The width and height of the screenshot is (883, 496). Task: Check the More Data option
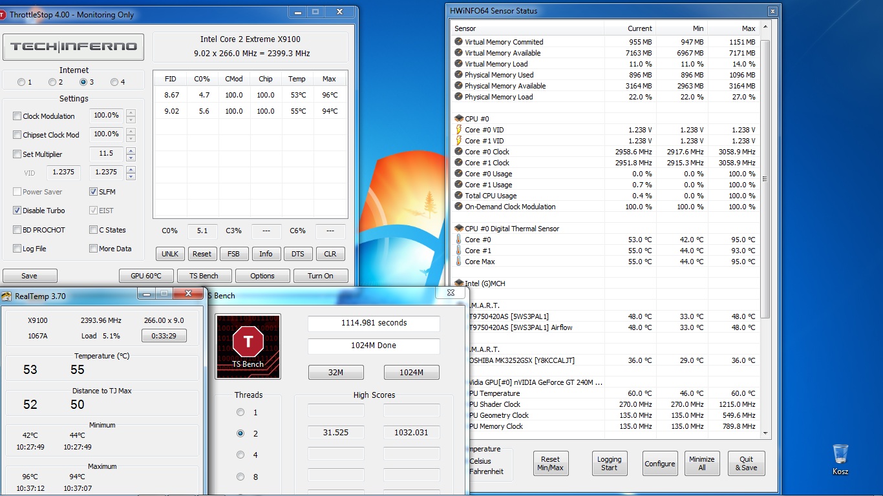click(x=94, y=249)
